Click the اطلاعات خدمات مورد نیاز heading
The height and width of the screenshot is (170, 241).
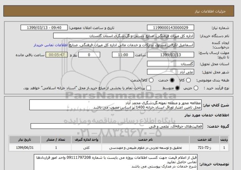point(207,115)
